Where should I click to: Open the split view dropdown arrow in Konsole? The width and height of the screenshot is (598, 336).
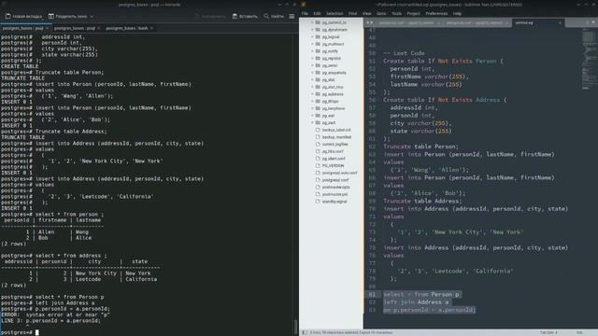coord(92,17)
